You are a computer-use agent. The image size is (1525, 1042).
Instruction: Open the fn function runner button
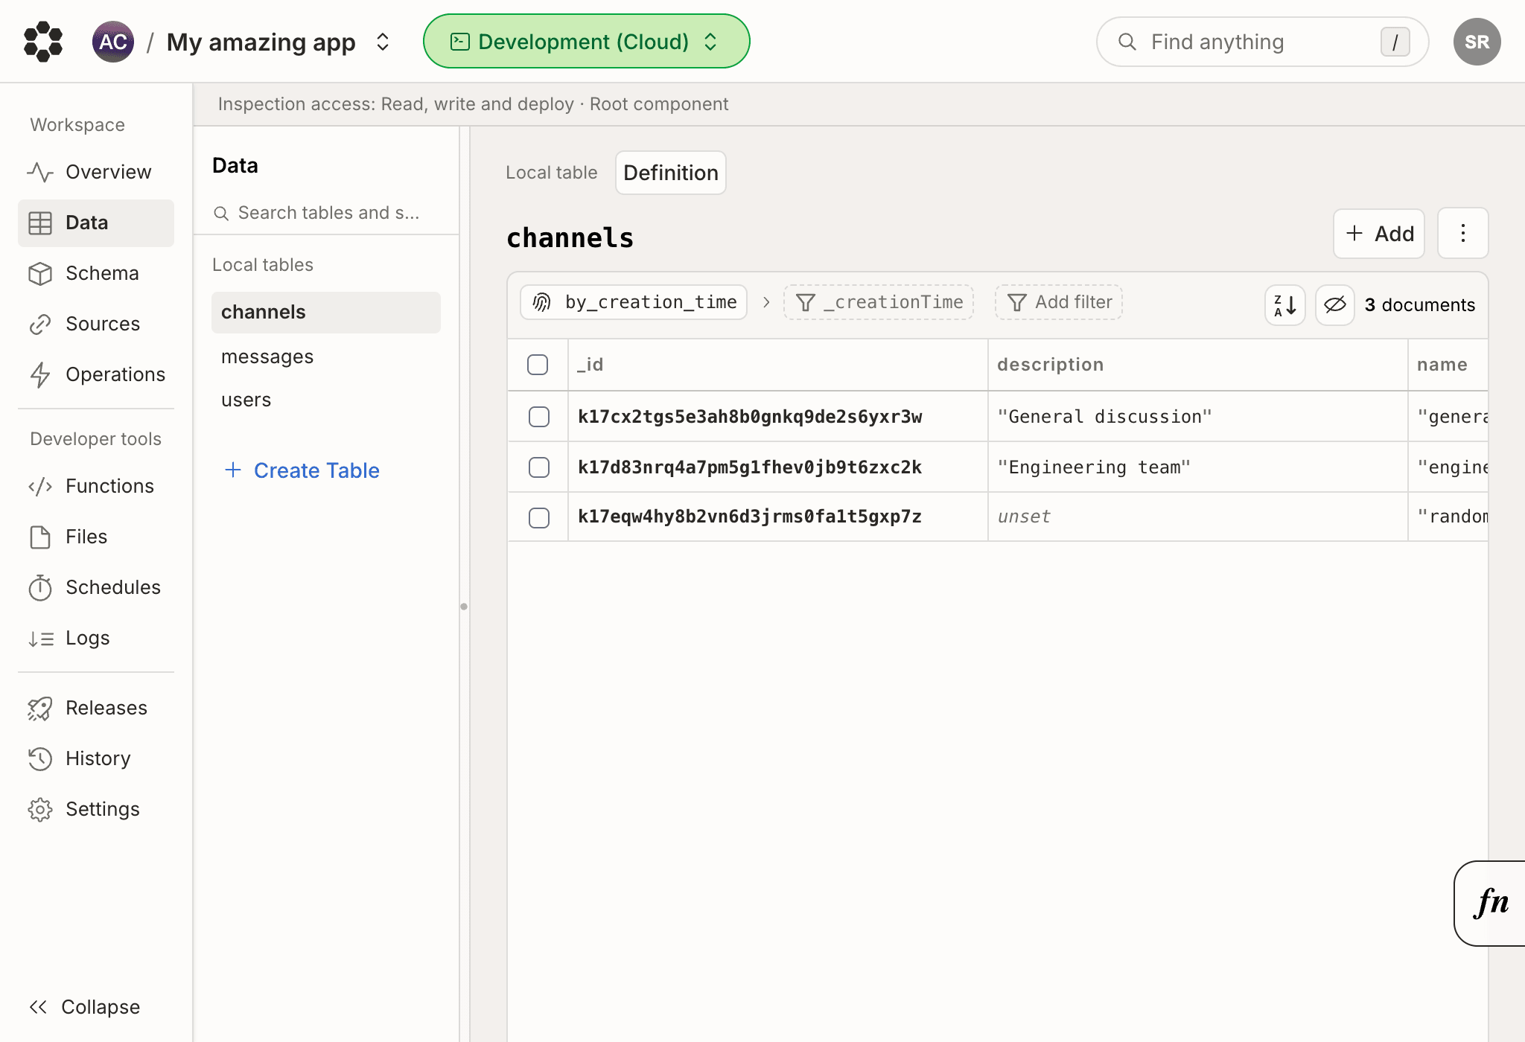(1491, 903)
